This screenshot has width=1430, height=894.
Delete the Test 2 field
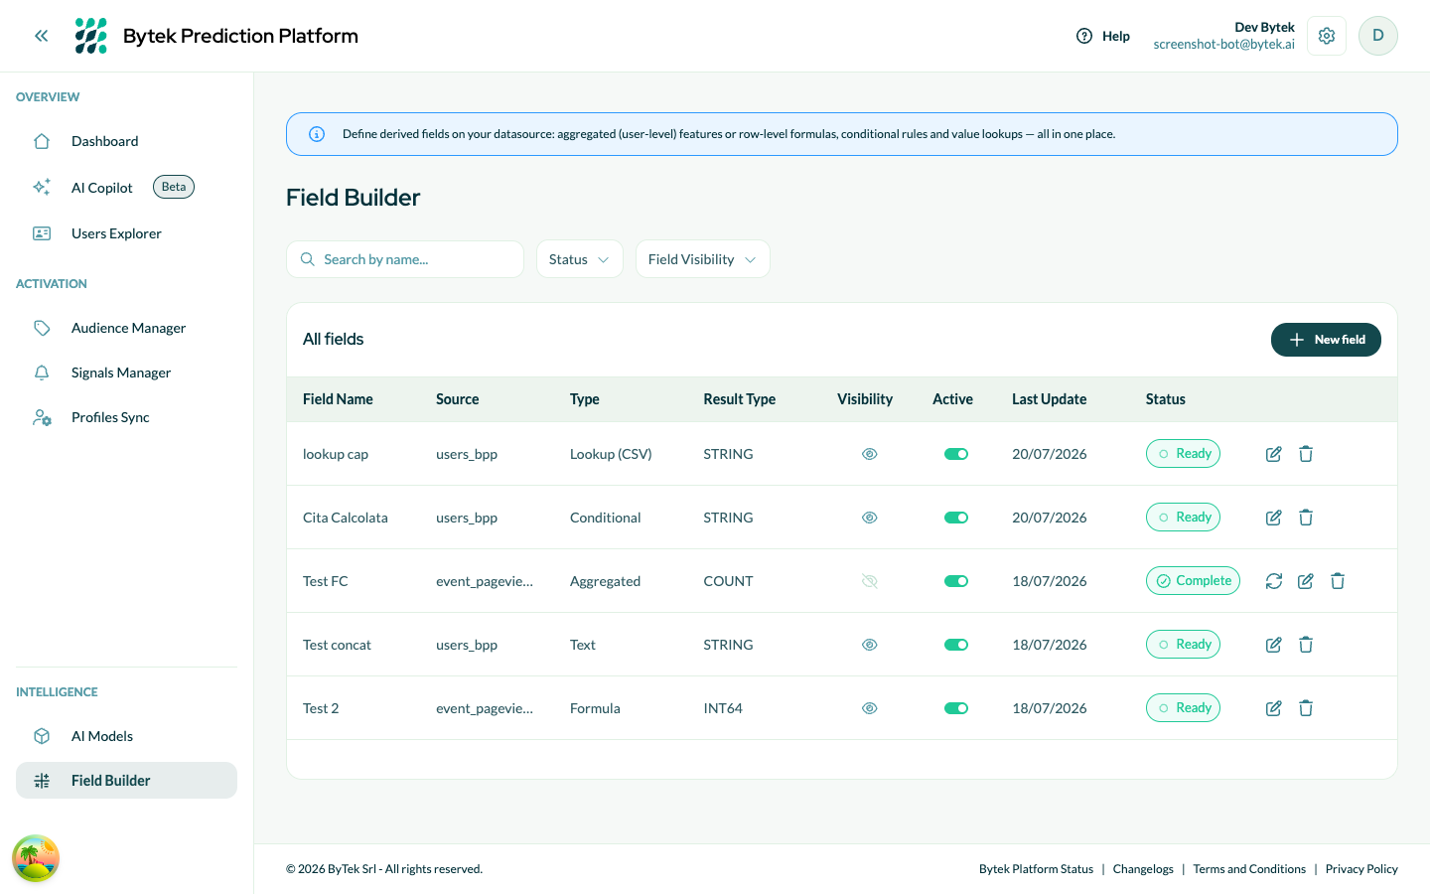(1306, 708)
